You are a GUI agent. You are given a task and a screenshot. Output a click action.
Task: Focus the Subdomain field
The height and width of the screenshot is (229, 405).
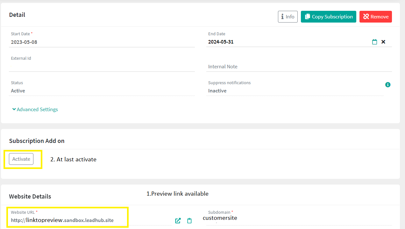(299, 219)
